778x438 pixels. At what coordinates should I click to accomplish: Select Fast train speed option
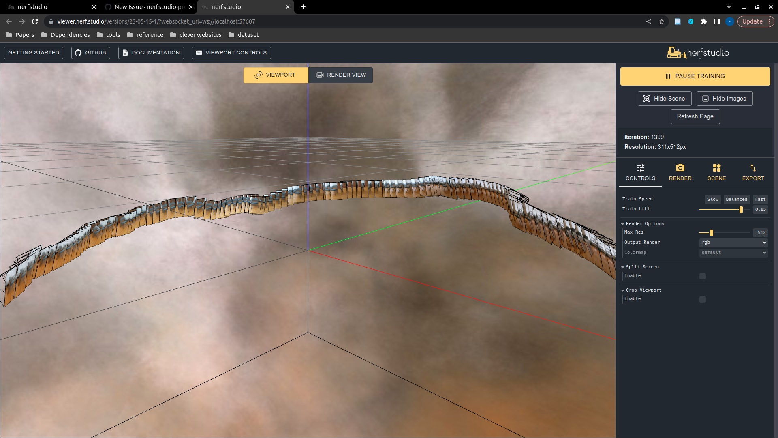[x=760, y=199]
